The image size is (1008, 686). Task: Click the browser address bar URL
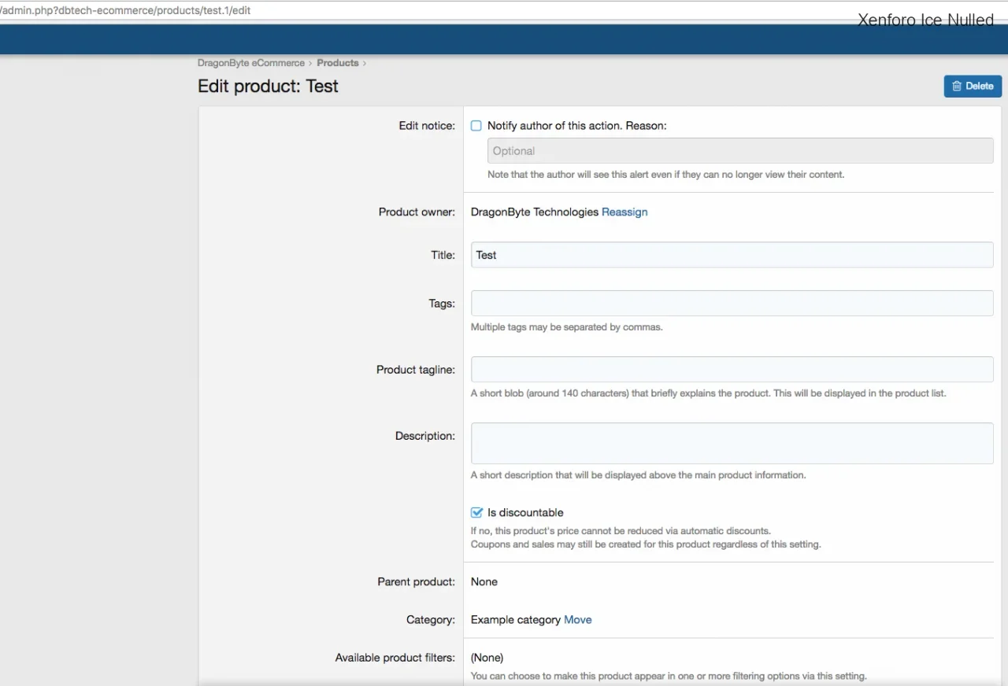pyautogui.click(x=126, y=11)
